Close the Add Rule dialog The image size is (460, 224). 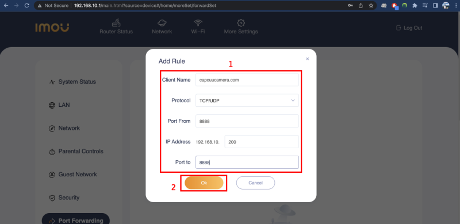point(308,59)
